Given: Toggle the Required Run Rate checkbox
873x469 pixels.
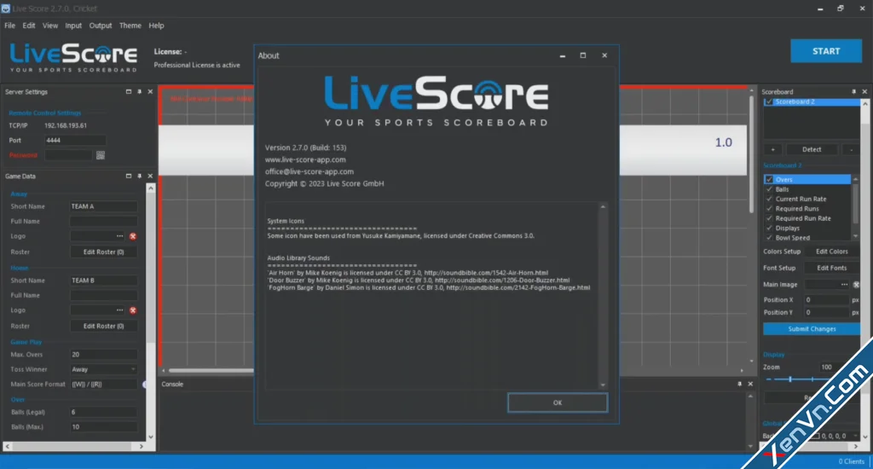Looking at the screenshot, I should pyautogui.click(x=770, y=218).
